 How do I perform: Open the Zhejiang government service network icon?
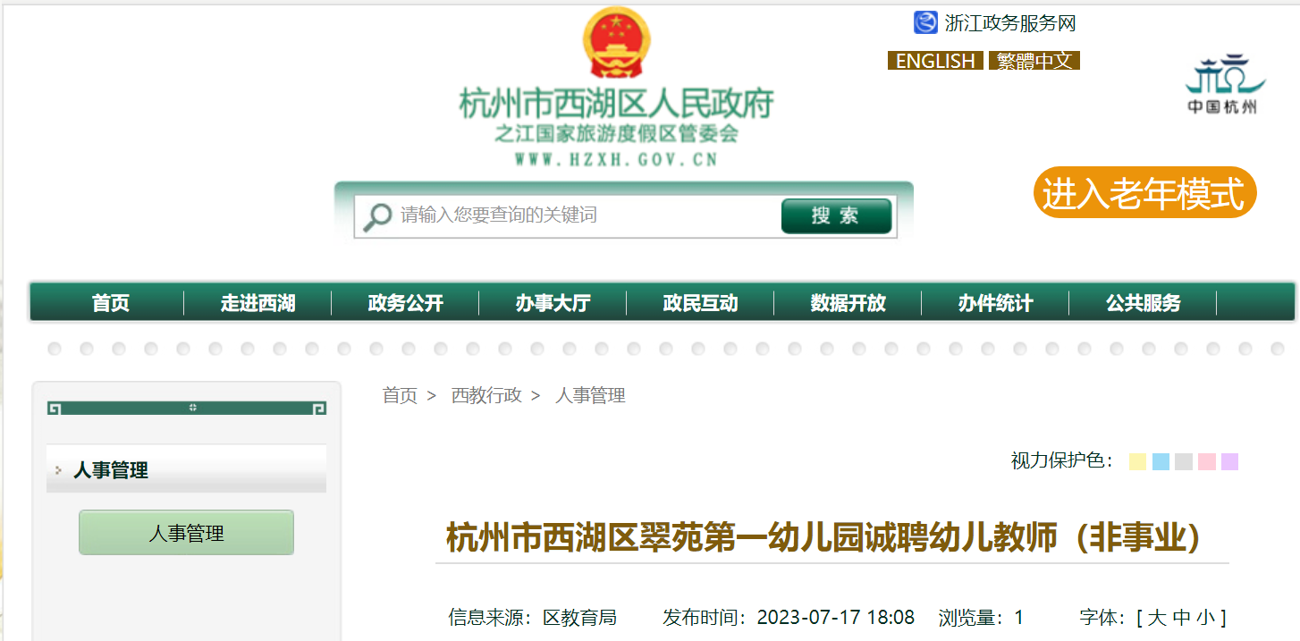coord(925,22)
